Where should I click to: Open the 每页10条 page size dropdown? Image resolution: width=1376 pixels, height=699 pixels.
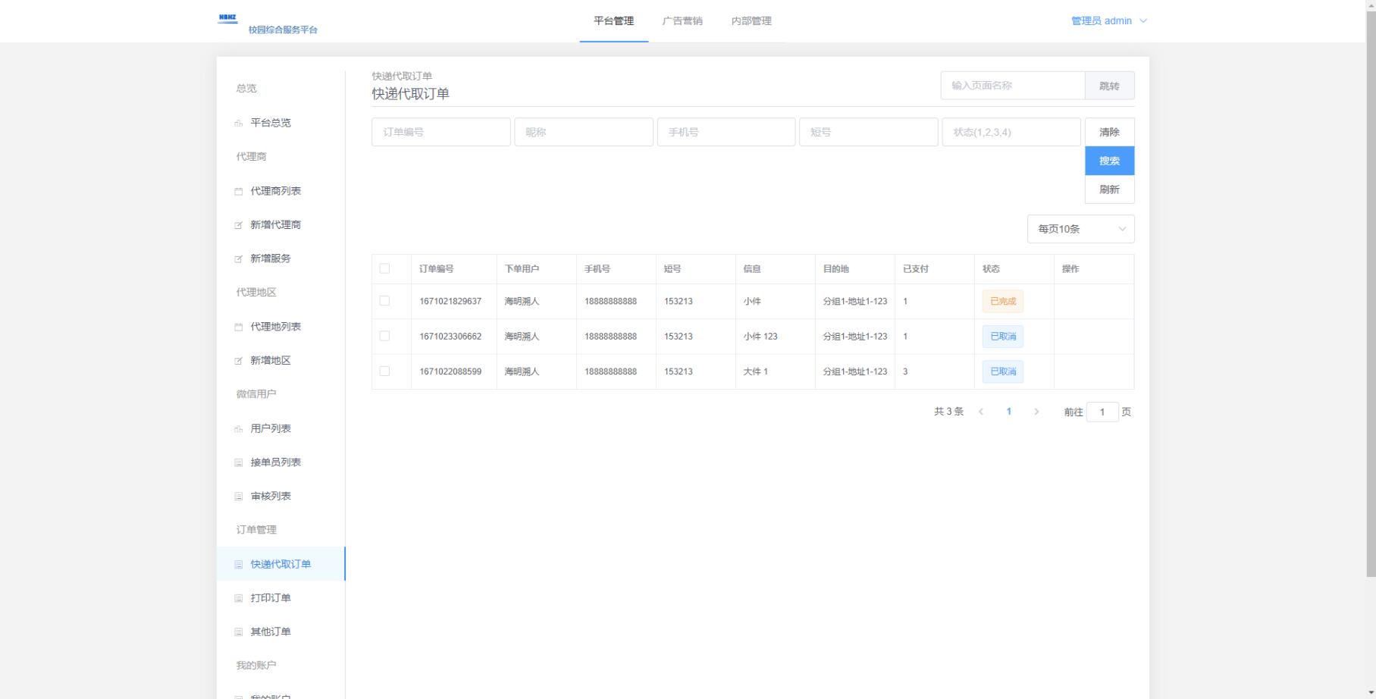click(1080, 229)
